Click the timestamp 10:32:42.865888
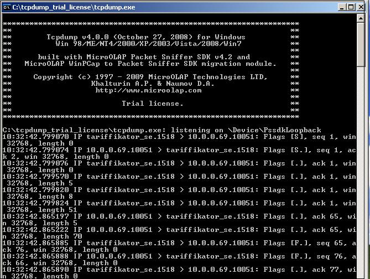 click(35, 256)
